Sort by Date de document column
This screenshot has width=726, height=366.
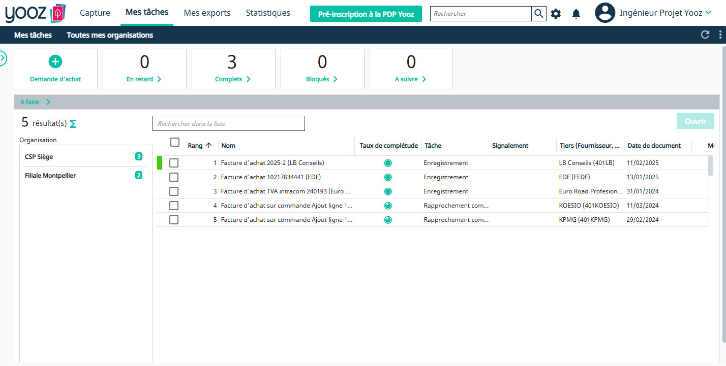click(x=654, y=146)
